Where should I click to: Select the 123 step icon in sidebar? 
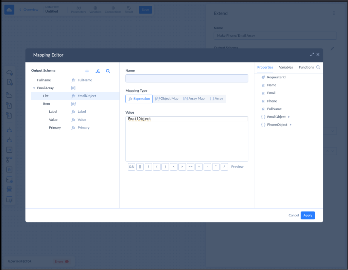(x=9, y=150)
